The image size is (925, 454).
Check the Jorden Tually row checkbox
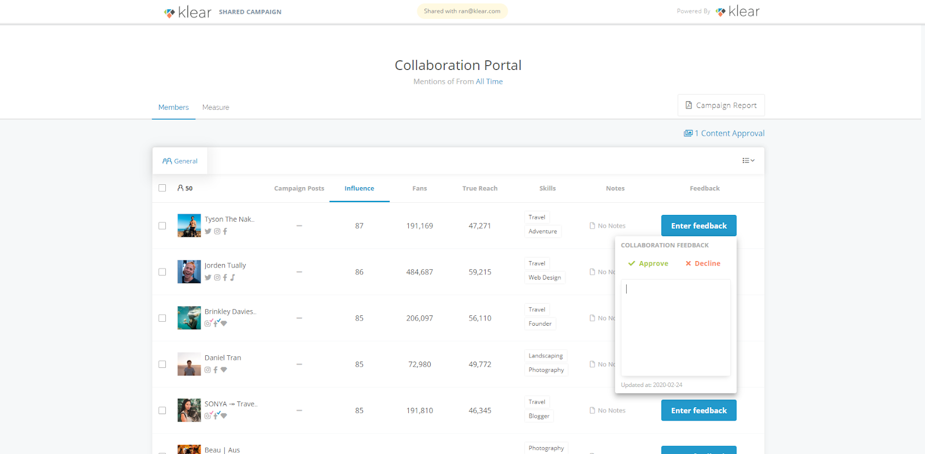[x=162, y=272]
